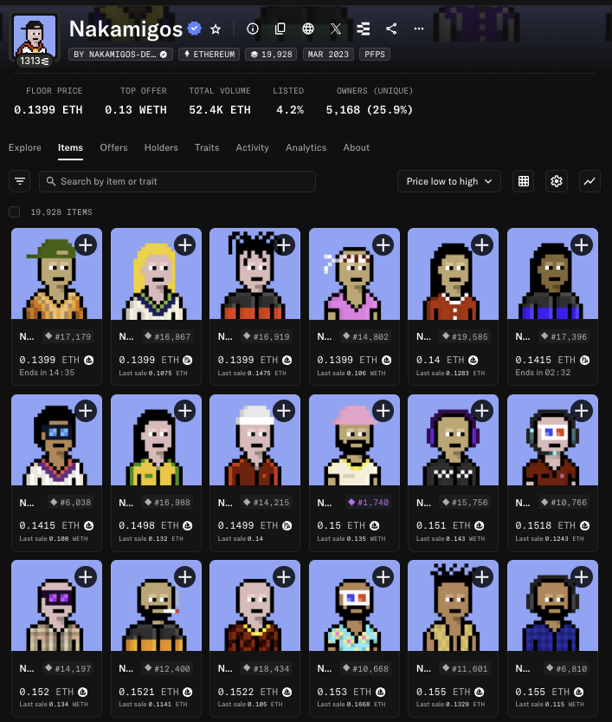Open the Traits tab
Viewport: 612px width, 722px height.
(207, 147)
